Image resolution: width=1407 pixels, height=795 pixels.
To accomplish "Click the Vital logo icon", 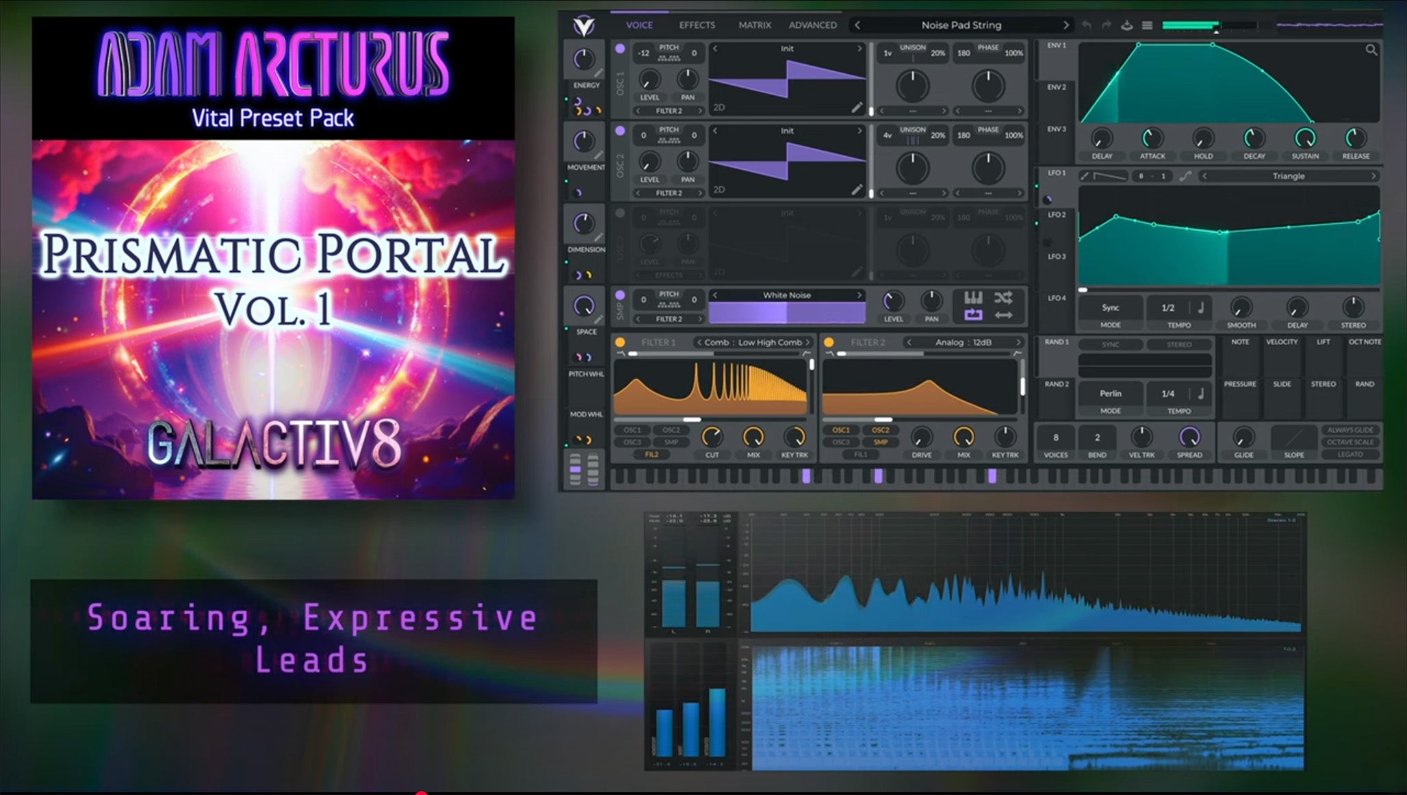I will pyautogui.click(x=584, y=25).
